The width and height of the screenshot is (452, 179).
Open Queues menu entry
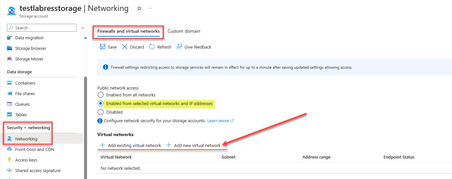tap(23, 104)
